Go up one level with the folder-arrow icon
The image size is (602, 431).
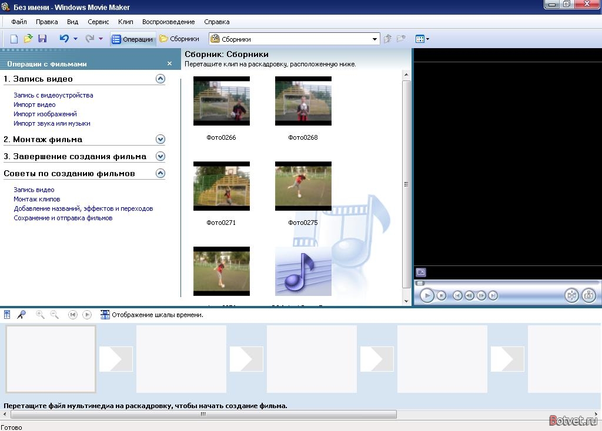coord(388,38)
